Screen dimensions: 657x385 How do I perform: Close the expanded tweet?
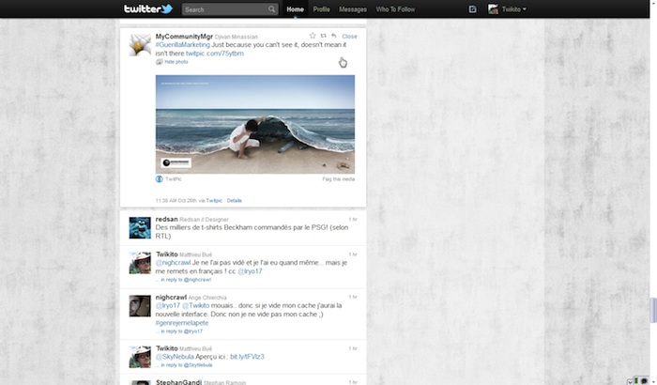349,37
